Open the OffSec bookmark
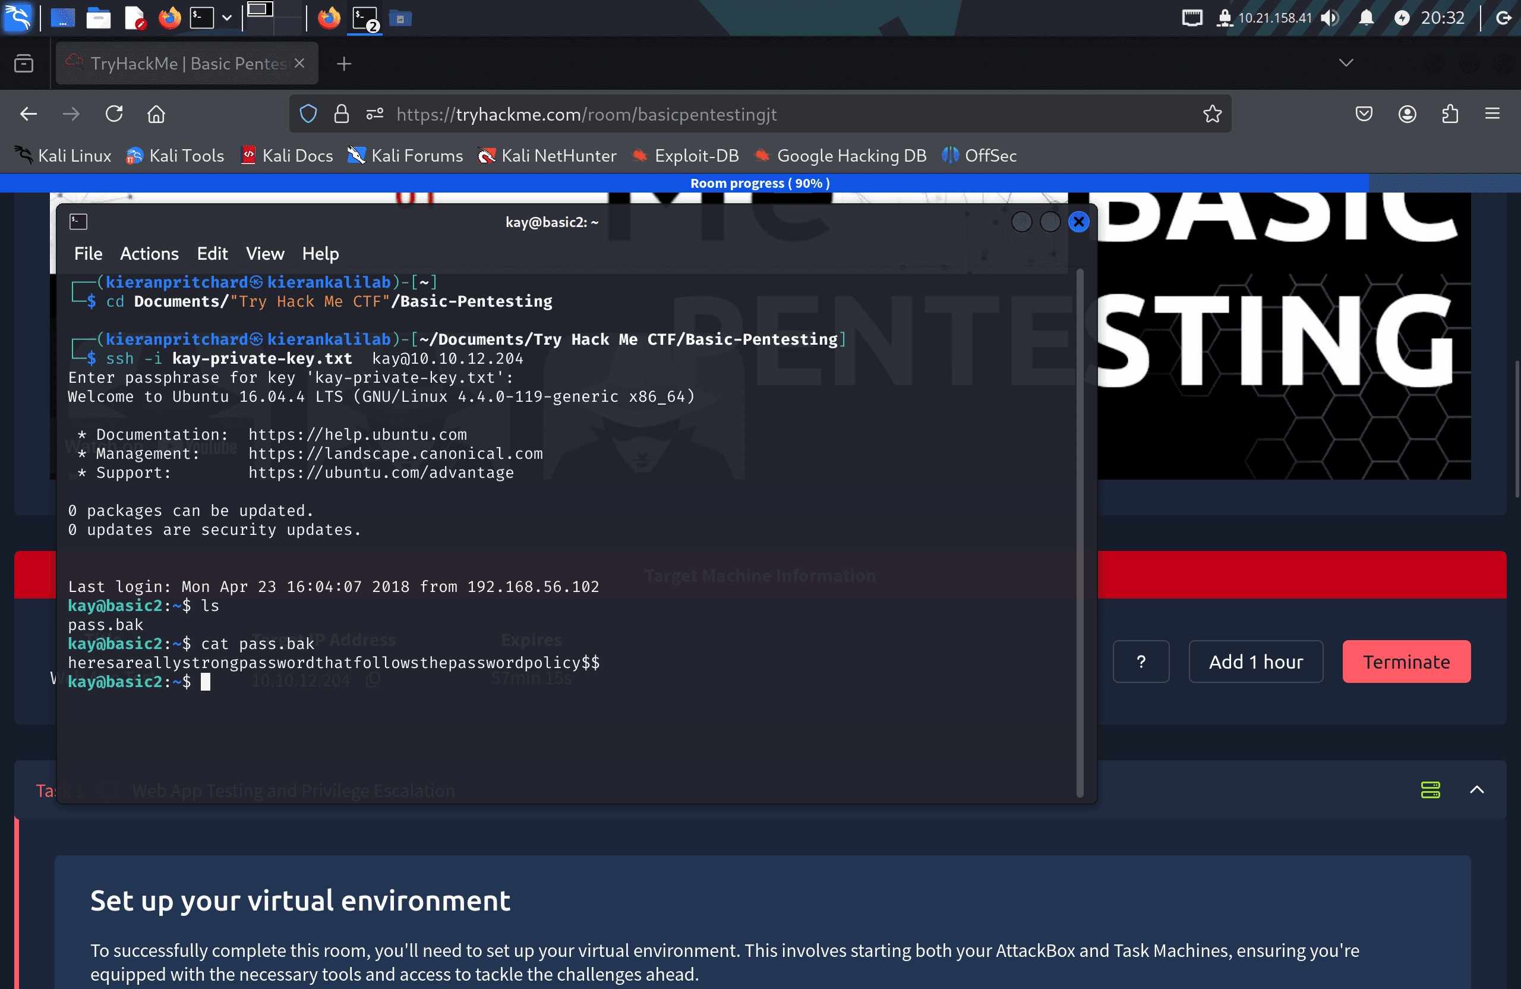The image size is (1521, 989). pos(979,155)
